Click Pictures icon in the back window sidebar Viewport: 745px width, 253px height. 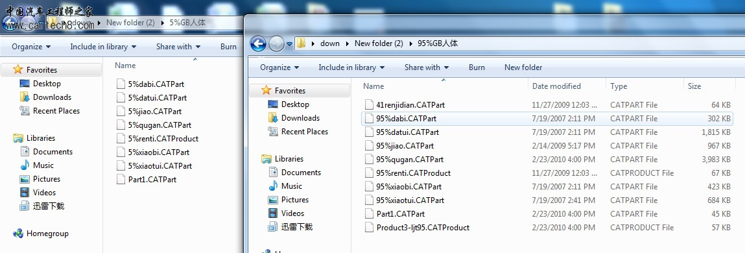click(x=25, y=179)
